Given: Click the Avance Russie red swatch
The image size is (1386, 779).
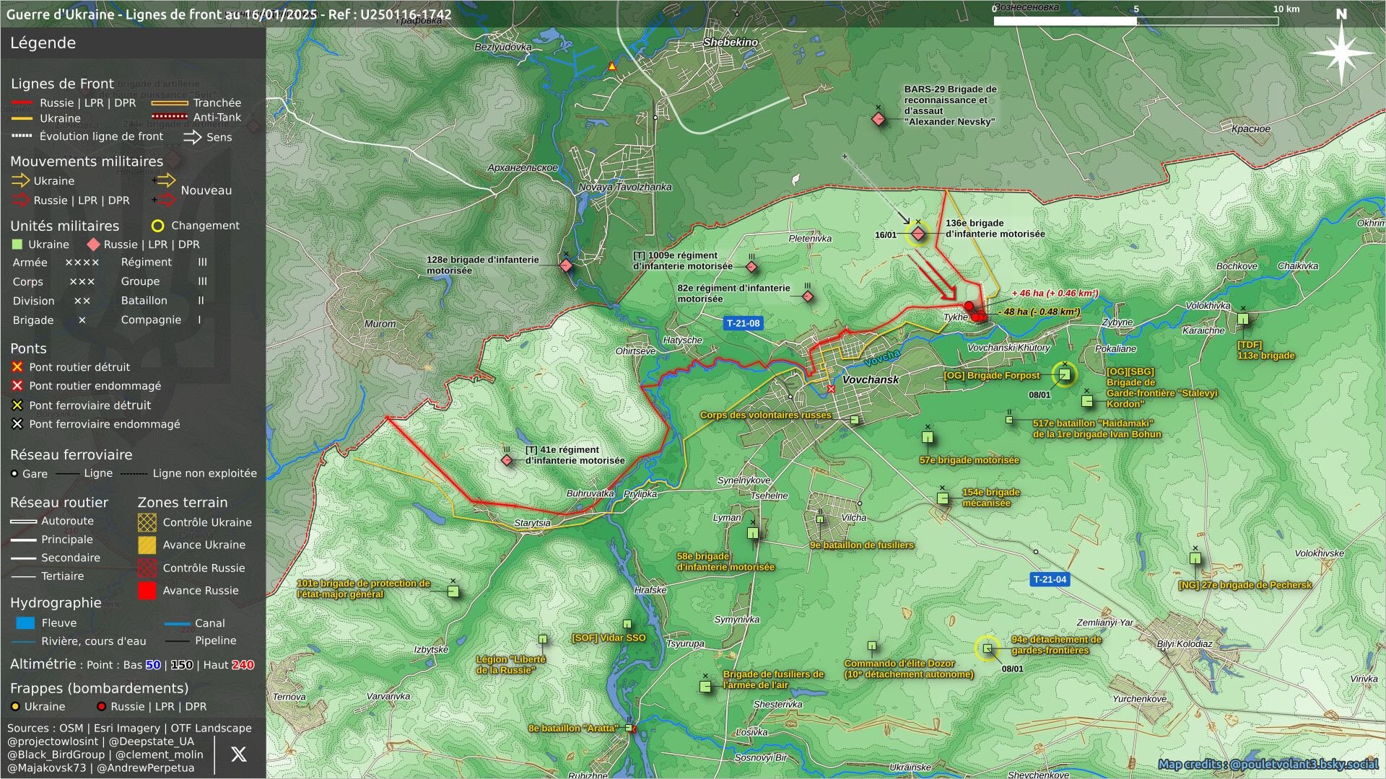Looking at the screenshot, I should tap(147, 590).
